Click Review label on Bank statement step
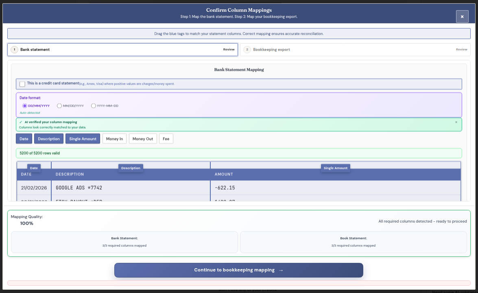478x293 pixels. [229, 49]
